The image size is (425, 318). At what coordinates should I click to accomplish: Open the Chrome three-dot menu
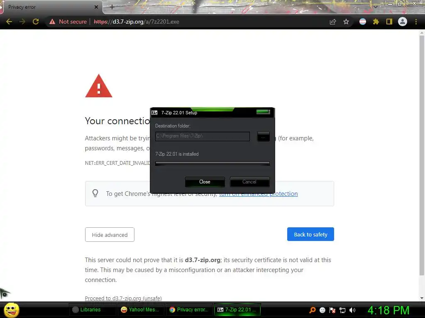coord(416,22)
